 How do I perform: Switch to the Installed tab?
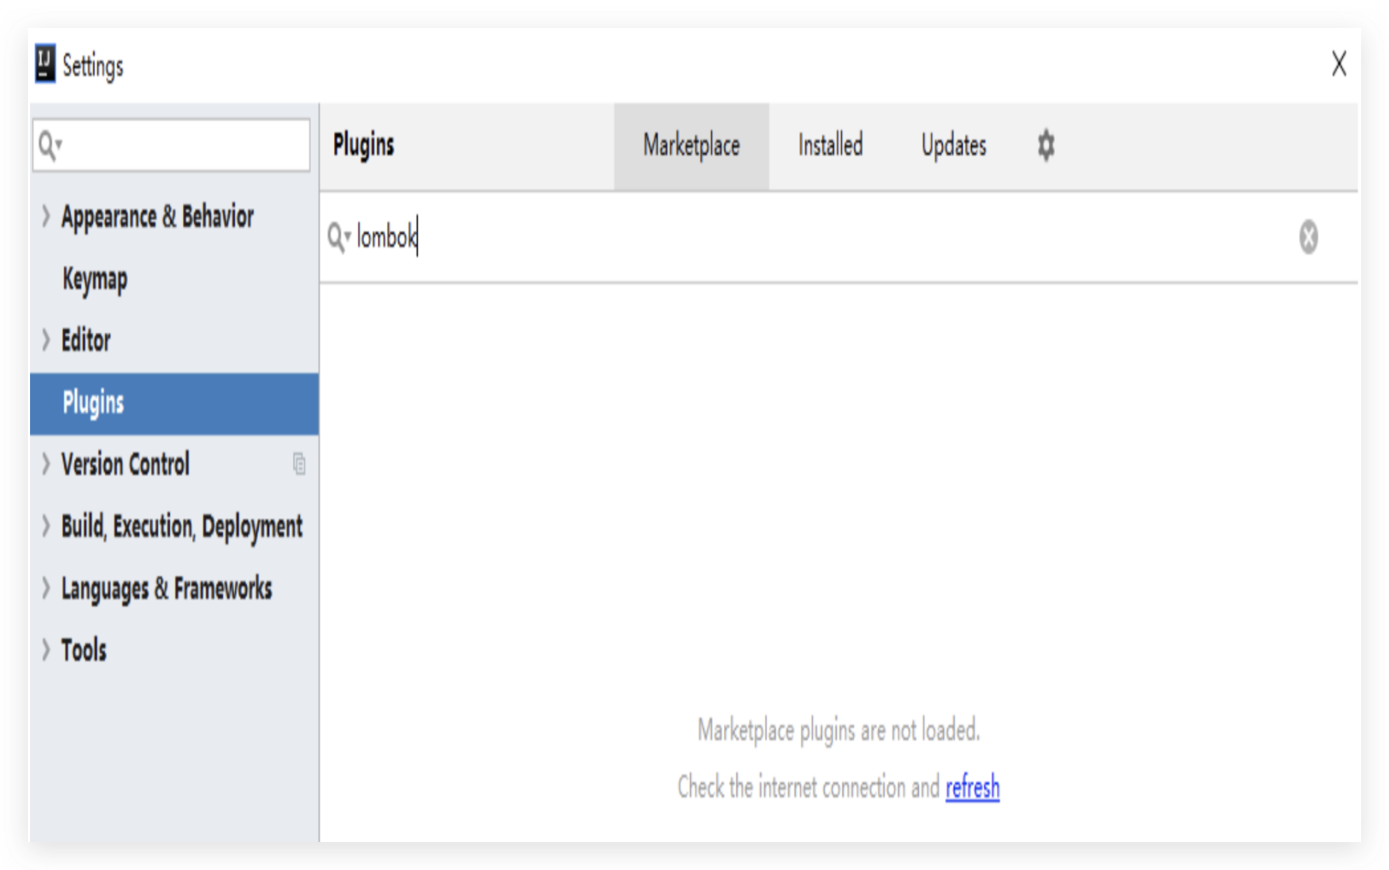coord(830,146)
